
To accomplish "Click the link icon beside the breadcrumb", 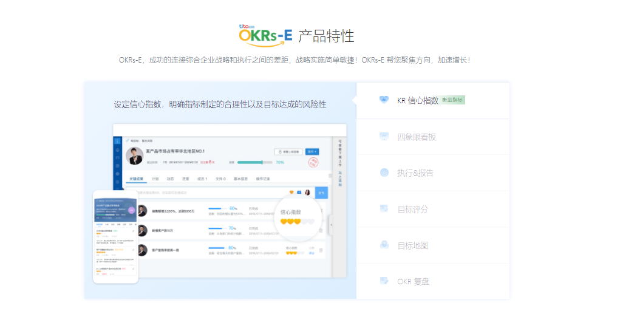I will pyautogui.click(x=127, y=140).
